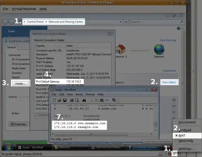Click the Save floppy icon in WordPad
This screenshot has width=202, height=157.
pyautogui.click(x=65, y=100)
